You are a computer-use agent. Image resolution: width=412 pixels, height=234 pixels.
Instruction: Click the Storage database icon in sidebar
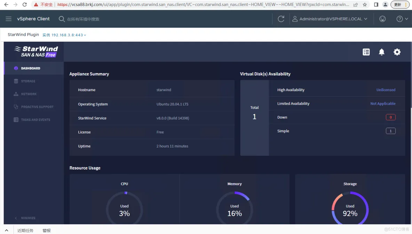(16, 81)
